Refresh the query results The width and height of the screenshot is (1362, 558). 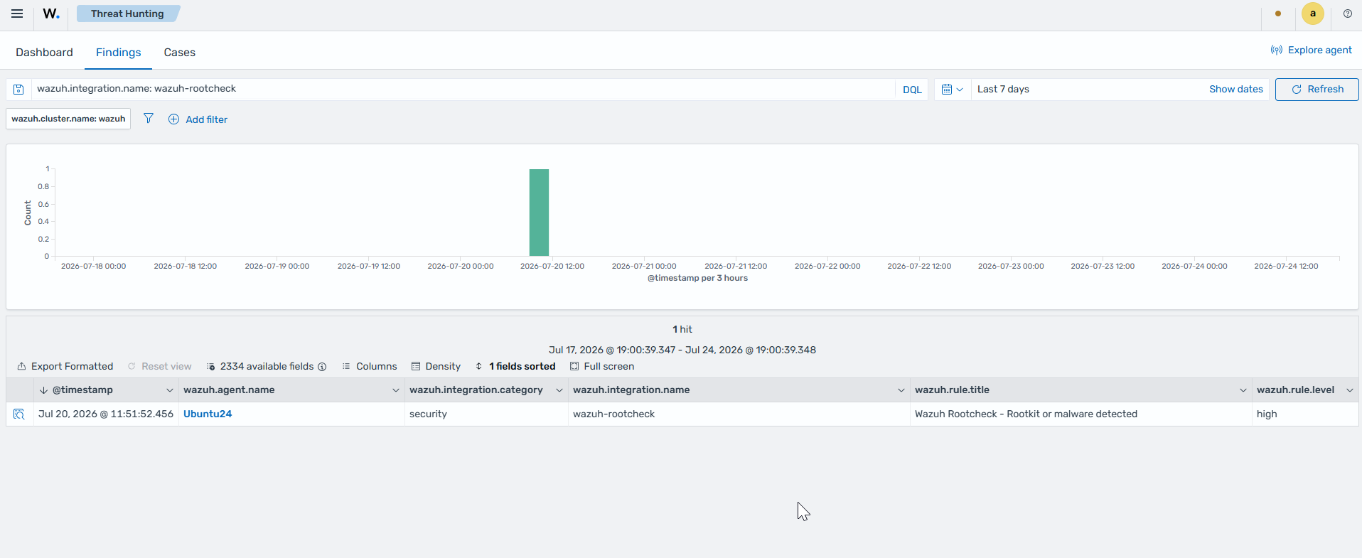pos(1317,90)
